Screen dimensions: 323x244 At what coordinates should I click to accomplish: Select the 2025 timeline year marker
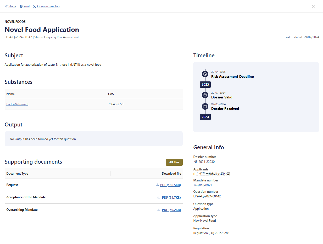pyautogui.click(x=205, y=85)
